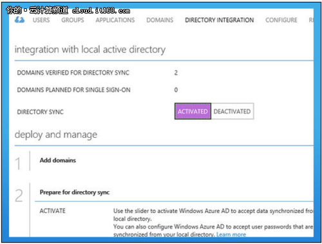Open the CONFIGURE tab
322x244 pixels.
281,20
